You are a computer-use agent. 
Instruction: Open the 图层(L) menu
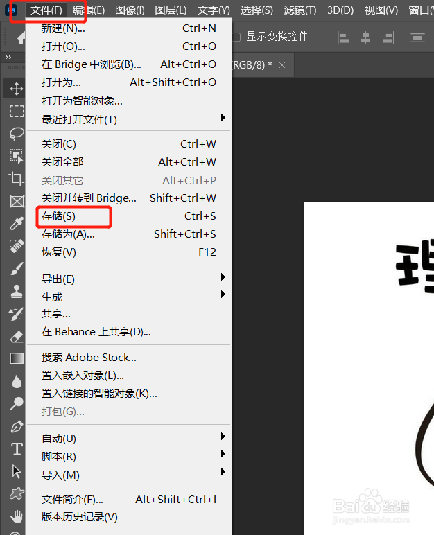[171, 10]
